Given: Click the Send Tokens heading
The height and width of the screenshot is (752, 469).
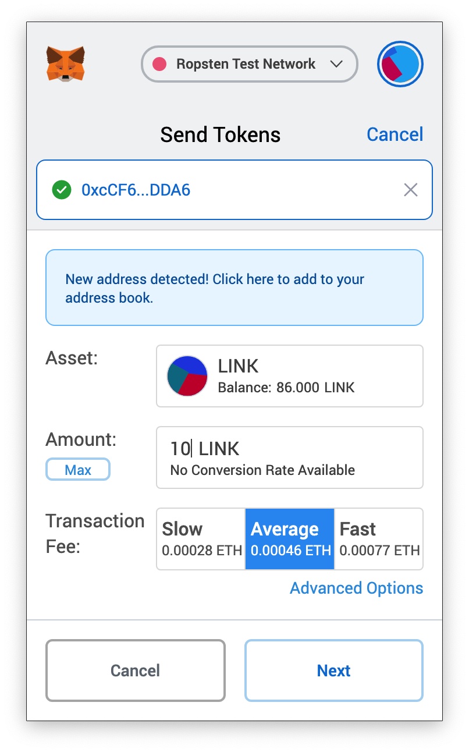Looking at the screenshot, I should coord(221,134).
